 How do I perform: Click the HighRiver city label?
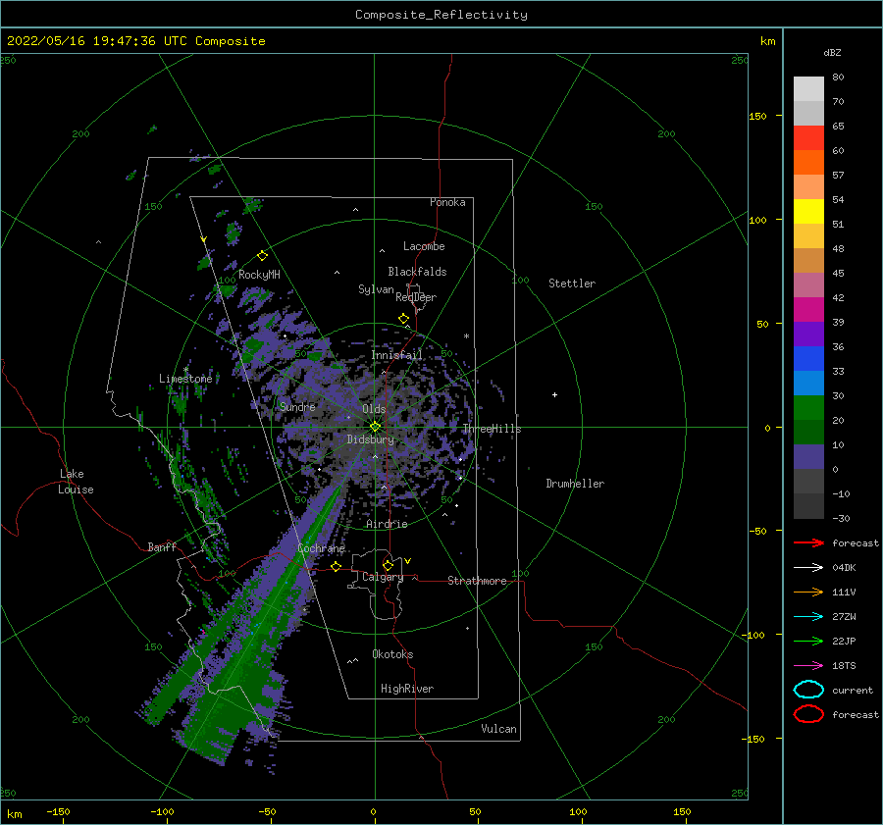pos(407,689)
